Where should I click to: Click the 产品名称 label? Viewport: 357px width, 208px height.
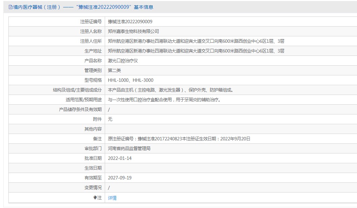pyautogui.click(x=93, y=61)
